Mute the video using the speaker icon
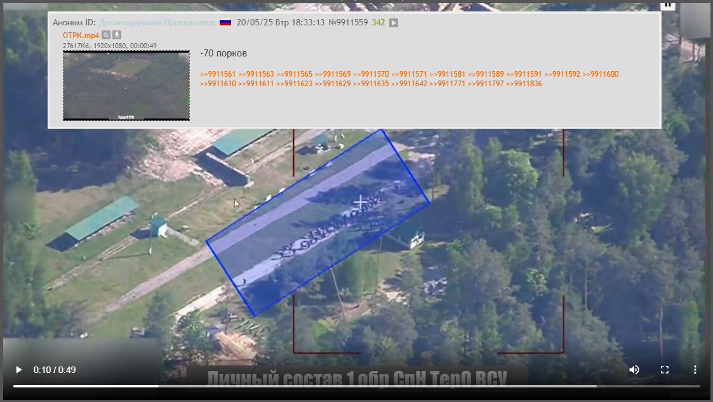The image size is (713, 402). 634,370
